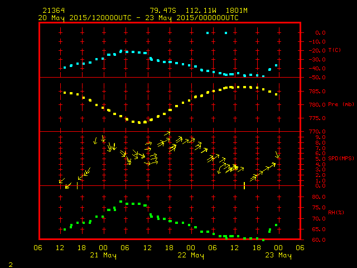Click the 775.0 pressure tick label
Image resolution: width=357 pixels, height=268 pixels.
[x=317, y=118]
